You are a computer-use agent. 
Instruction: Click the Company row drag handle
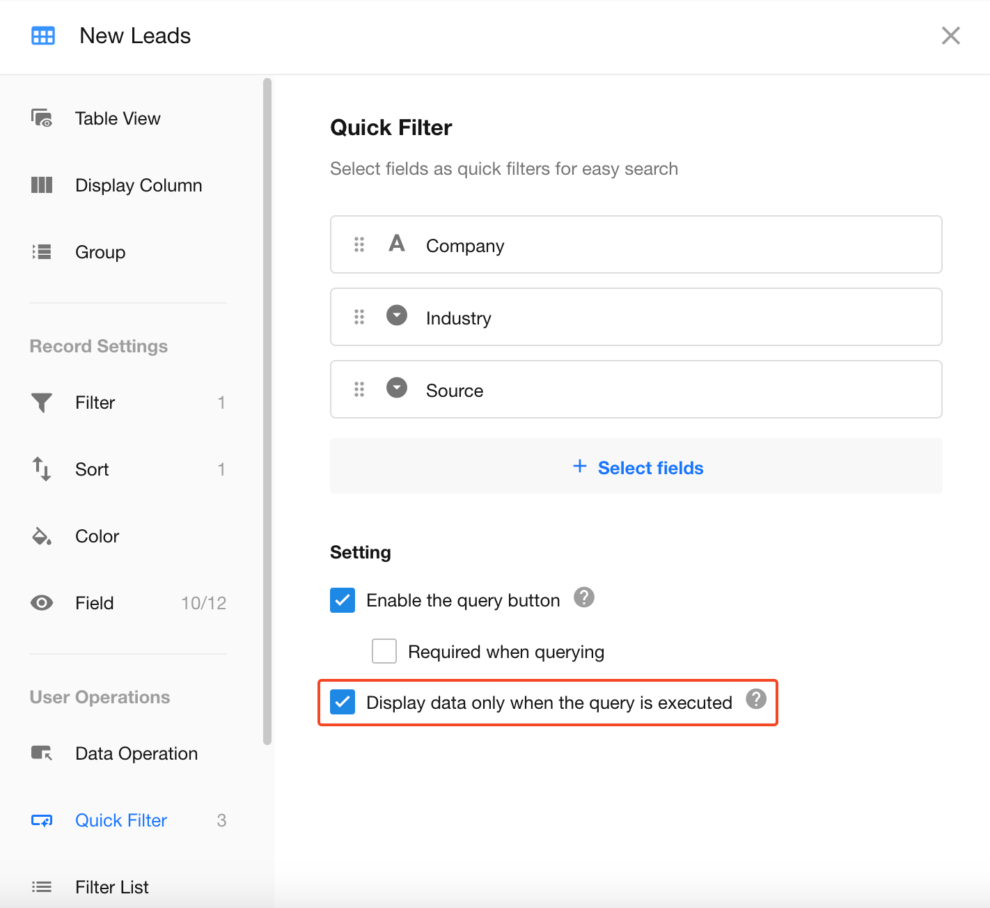(359, 244)
